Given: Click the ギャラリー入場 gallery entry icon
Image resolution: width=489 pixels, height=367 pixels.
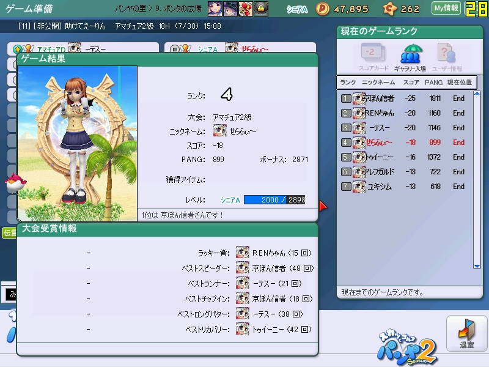Looking at the screenshot, I should pos(410,57).
